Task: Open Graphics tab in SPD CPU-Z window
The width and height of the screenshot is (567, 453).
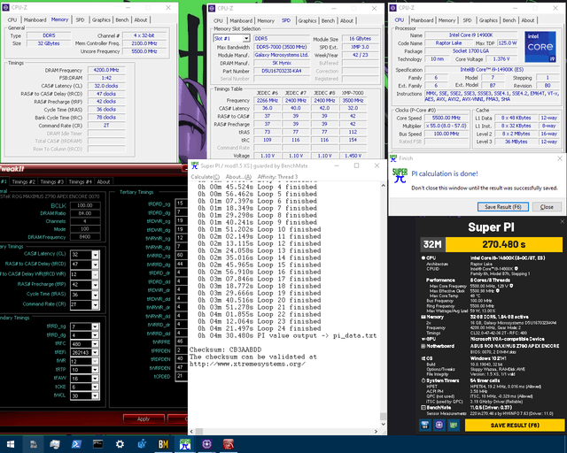Action: (307, 20)
